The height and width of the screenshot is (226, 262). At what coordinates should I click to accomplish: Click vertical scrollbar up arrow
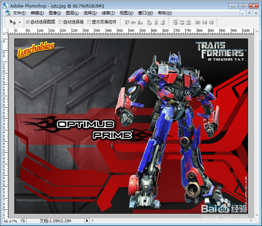click(x=257, y=31)
